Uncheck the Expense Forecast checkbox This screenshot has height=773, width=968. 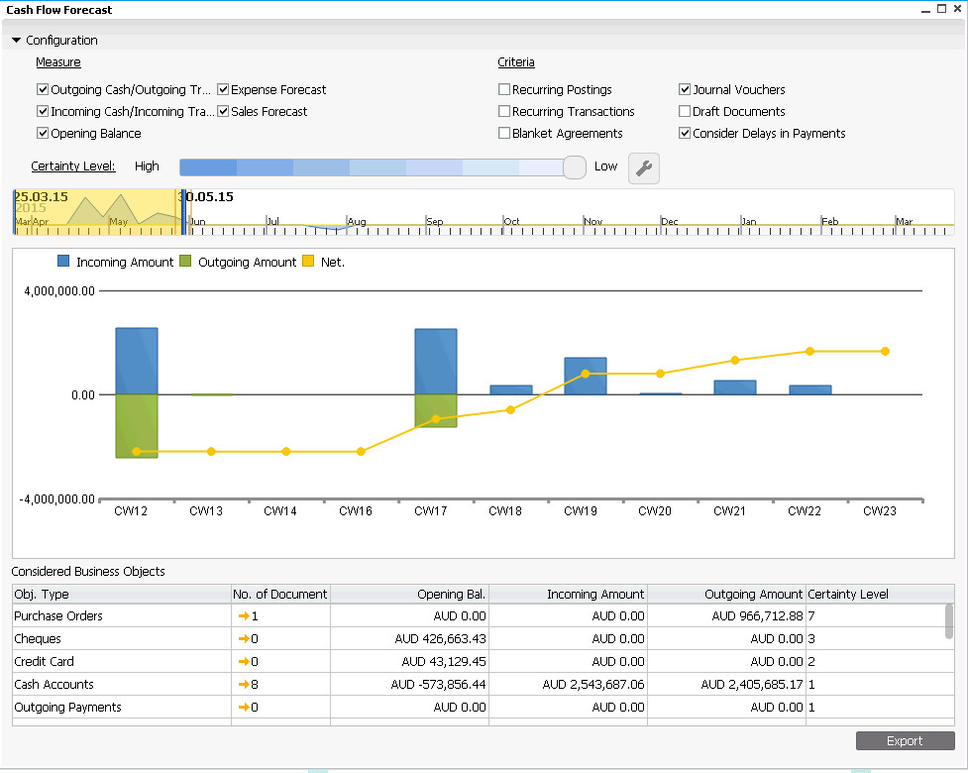tap(223, 90)
